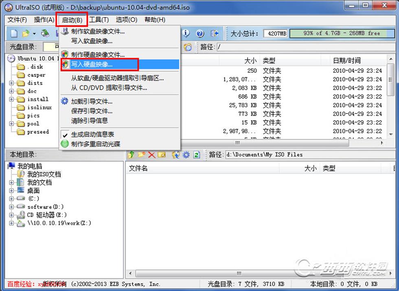Select 写入硬盘映像... menu entry
Viewport: 399px width, 291px height.
(x=92, y=64)
